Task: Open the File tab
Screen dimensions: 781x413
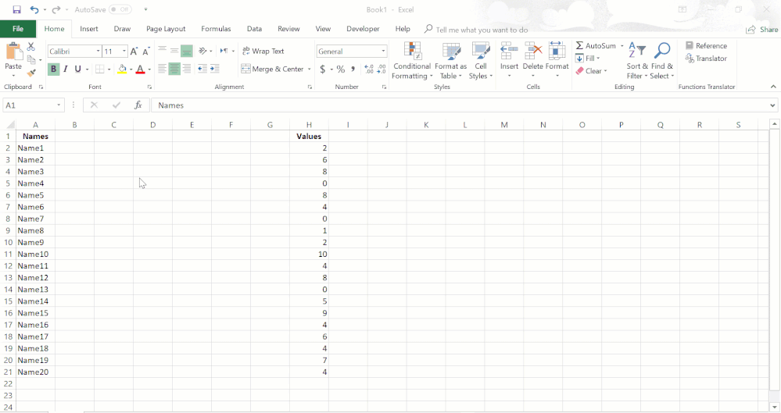Action: pyautogui.click(x=18, y=29)
